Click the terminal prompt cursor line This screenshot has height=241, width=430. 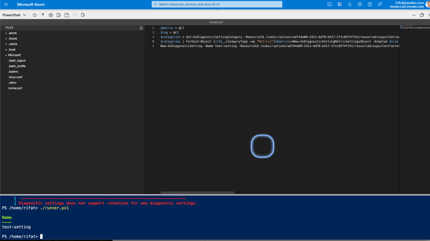(x=22, y=236)
